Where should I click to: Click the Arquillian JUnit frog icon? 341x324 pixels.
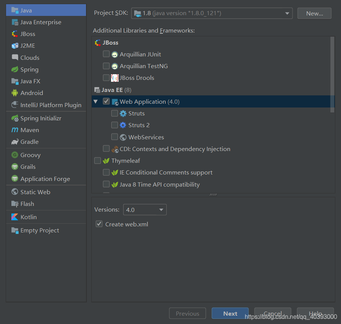[x=114, y=55]
